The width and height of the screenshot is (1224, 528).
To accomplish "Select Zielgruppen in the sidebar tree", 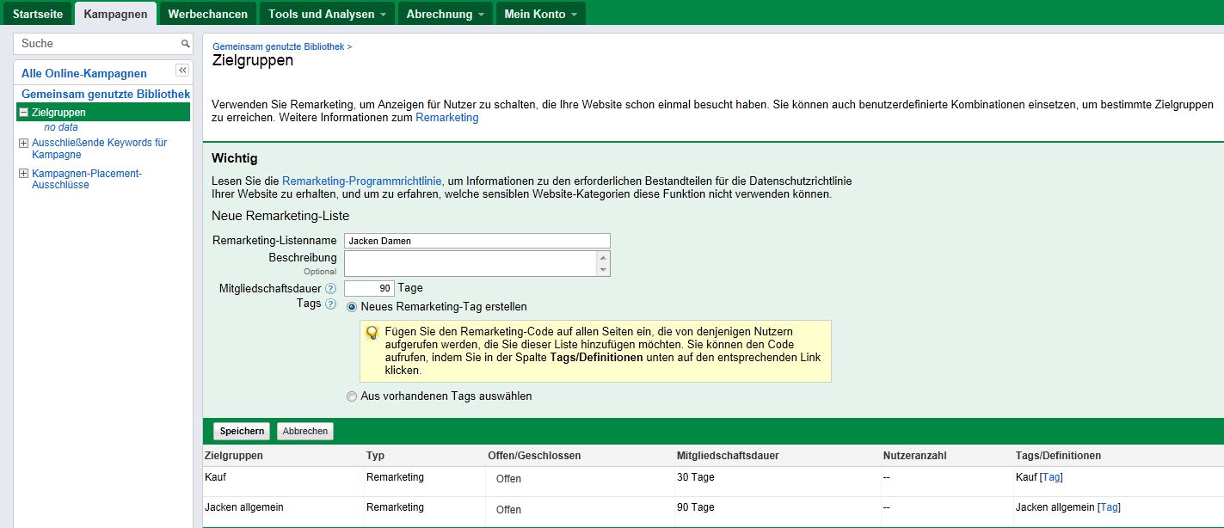I will click(58, 113).
